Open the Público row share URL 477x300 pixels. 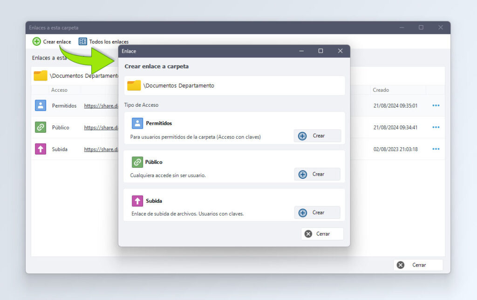pyautogui.click(x=101, y=128)
